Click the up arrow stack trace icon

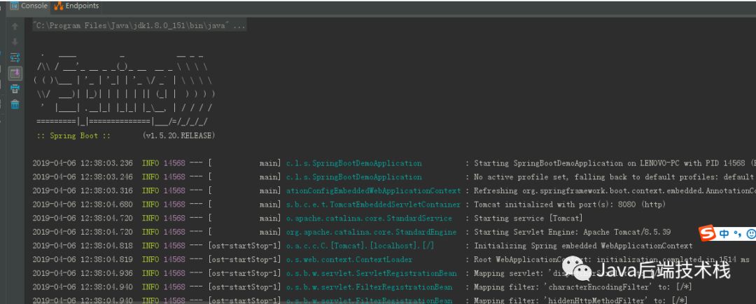[15, 26]
